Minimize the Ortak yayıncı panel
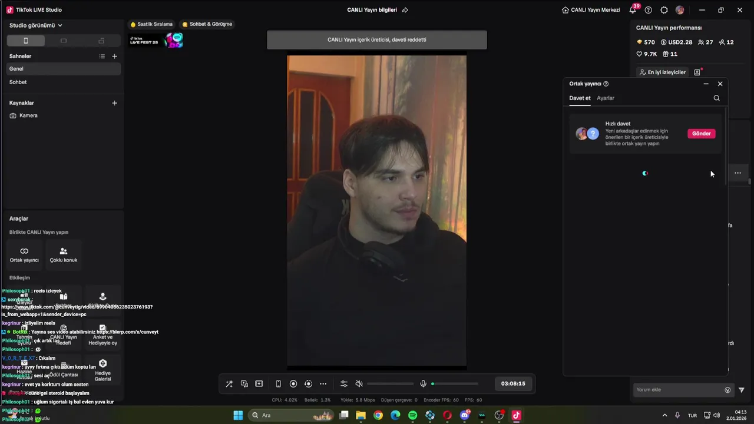Viewport: 754px width, 424px height. coord(706,84)
